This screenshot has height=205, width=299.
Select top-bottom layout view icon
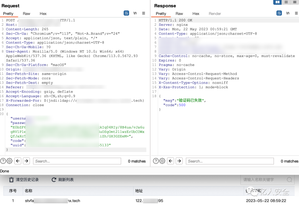286,2
